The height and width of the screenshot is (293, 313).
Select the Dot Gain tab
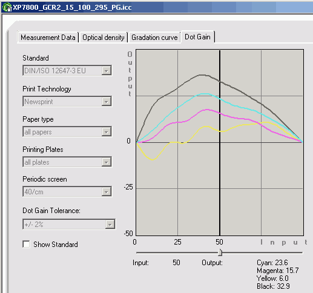[x=197, y=37]
